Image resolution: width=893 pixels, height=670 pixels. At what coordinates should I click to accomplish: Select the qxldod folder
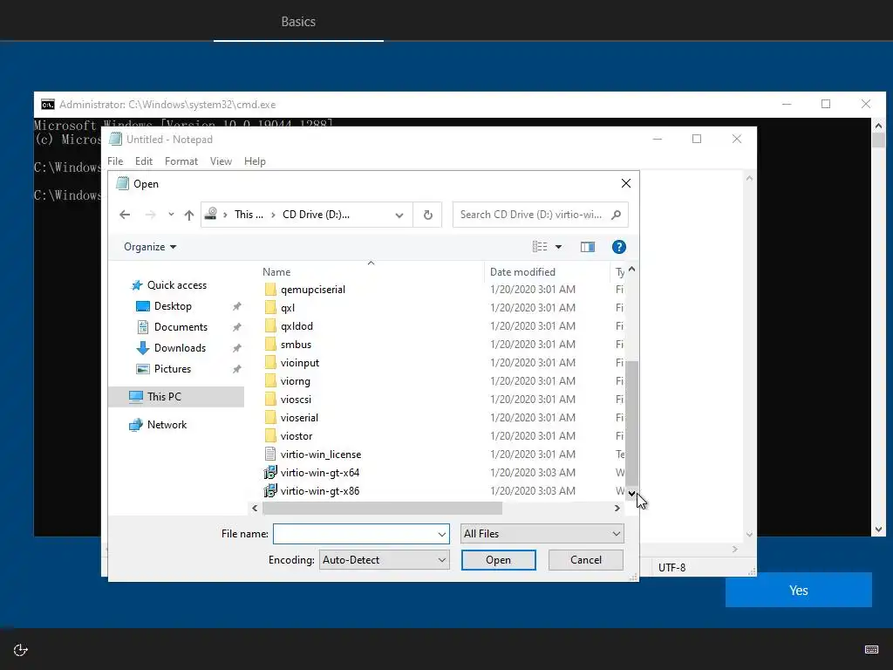(297, 326)
